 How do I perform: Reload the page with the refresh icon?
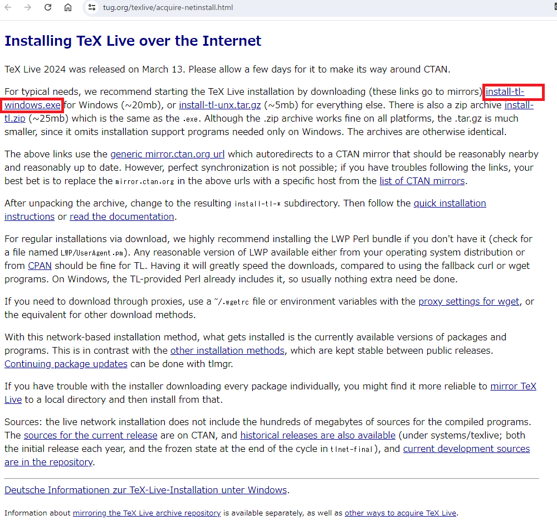(48, 7)
